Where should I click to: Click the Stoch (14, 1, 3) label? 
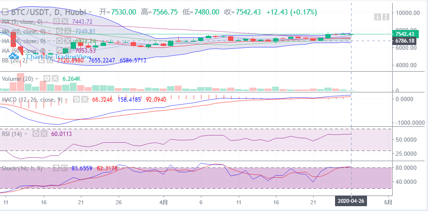[22, 168]
